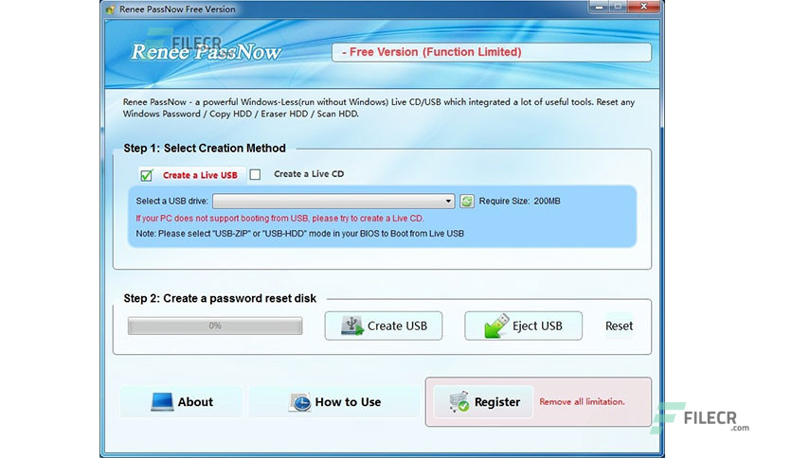Click the refresh USB drive list icon
Image resolution: width=792 pixels, height=458 pixels.
467,202
